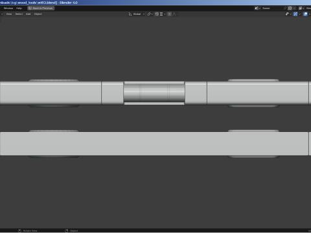Click the Rotate View mouse hint in status bar
Screen dimensions: 311x233
28,230
